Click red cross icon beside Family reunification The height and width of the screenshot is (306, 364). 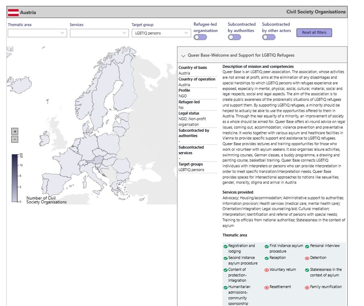pos(307,287)
